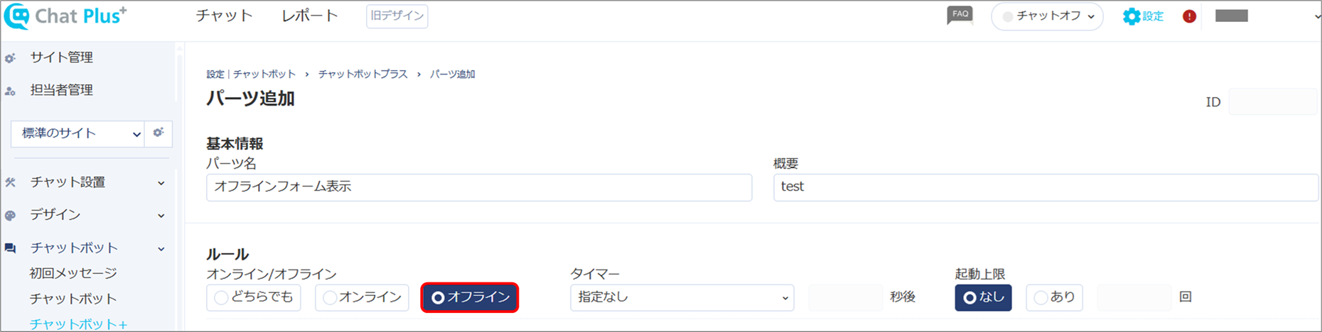Screen dimensions: 1322x332
Task: Open the タイマー 指定なし dropdown
Action: (x=682, y=297)
